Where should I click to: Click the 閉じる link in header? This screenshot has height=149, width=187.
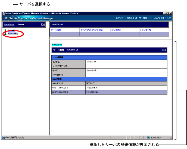(x=130, y=18)
